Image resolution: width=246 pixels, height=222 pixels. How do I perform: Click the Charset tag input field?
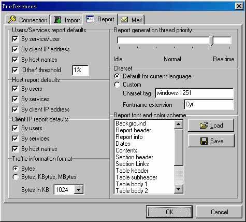(194, 93)
